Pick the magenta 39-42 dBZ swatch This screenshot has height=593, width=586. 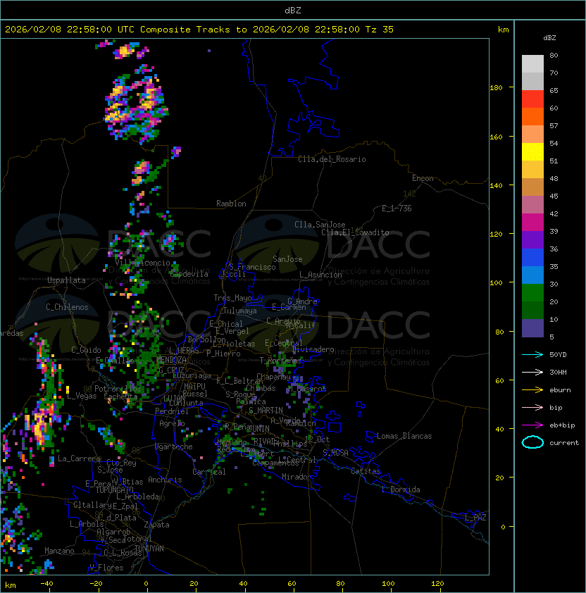point(532,223)
